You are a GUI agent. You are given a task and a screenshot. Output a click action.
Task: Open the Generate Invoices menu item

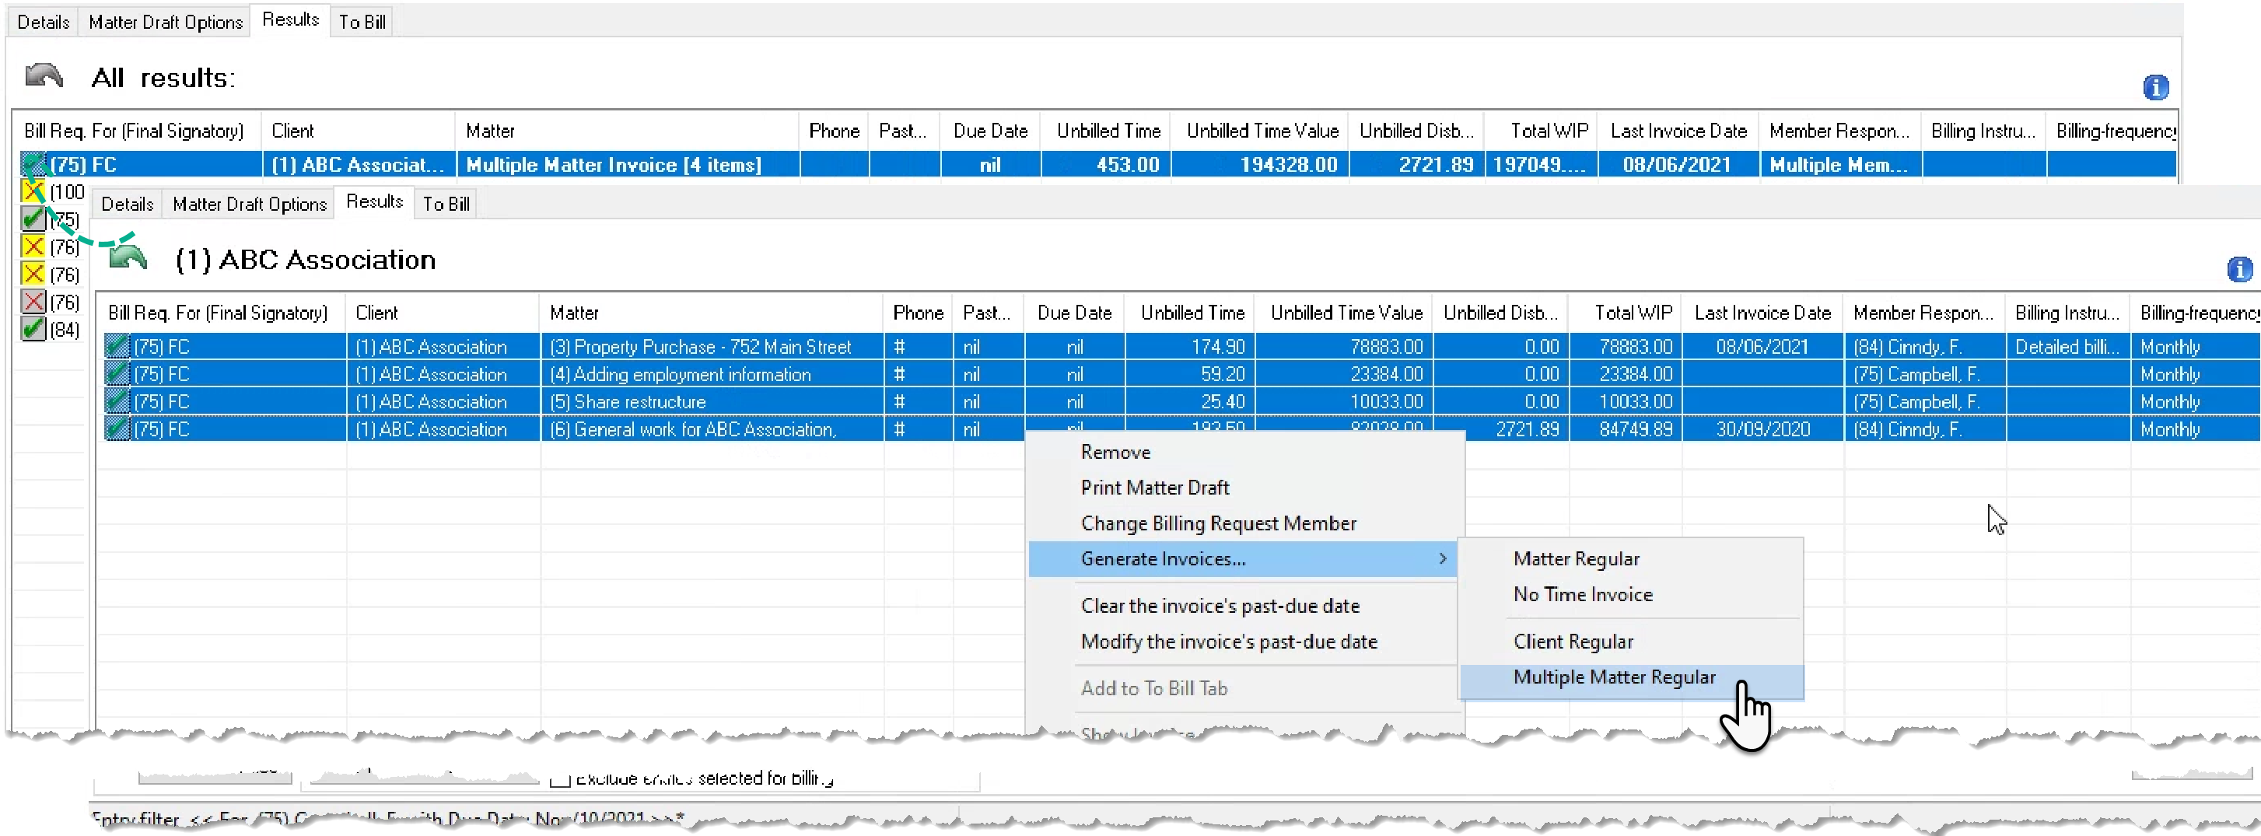(1243, 559)
